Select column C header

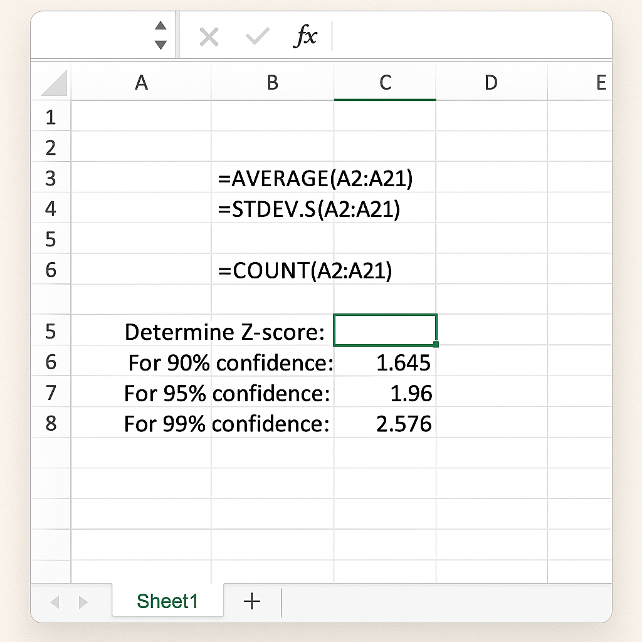tap(385, 82)
